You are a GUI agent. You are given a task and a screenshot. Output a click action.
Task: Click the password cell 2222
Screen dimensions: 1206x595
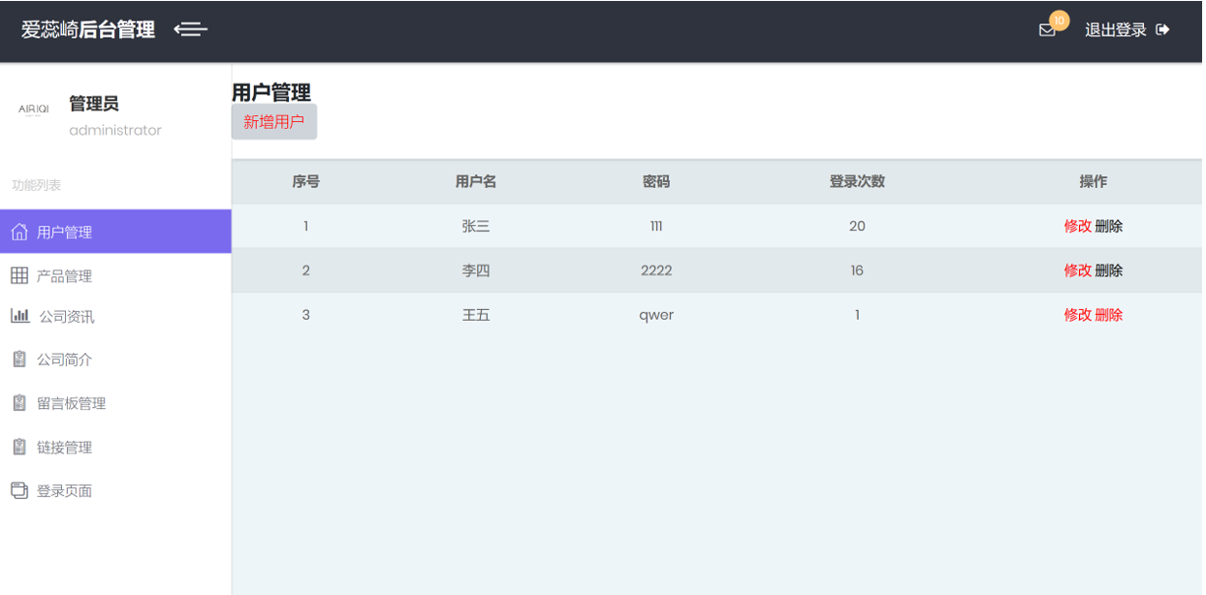coord(656,270)
